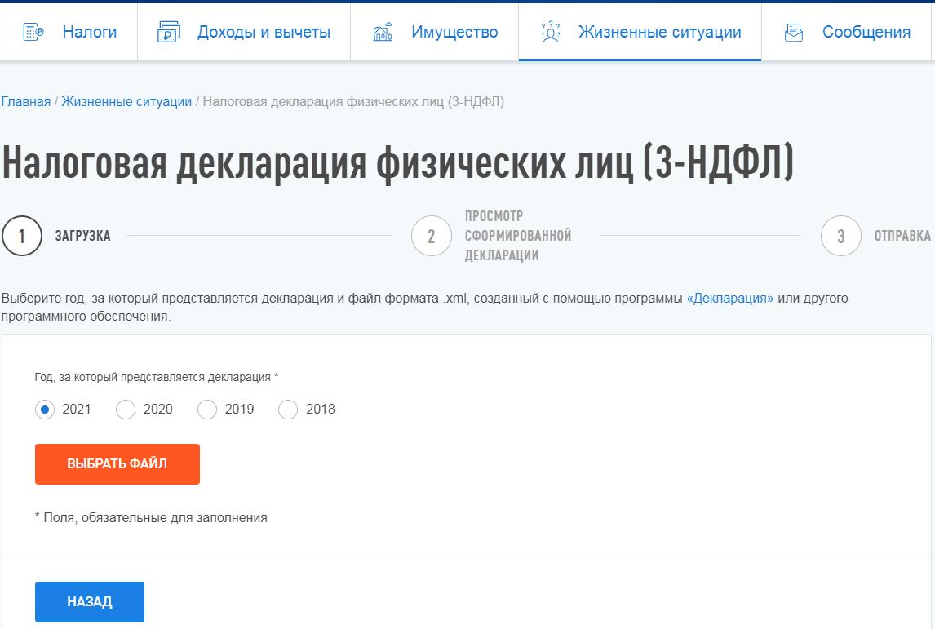Viewport: 935px width, 629px height.
Task: Click the person icon for Жизненные ситуации
Action: point(551,33)
